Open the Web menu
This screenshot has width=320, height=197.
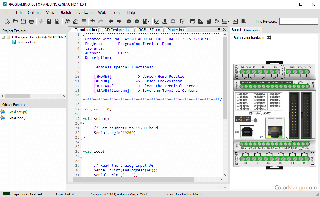point(102,12)
